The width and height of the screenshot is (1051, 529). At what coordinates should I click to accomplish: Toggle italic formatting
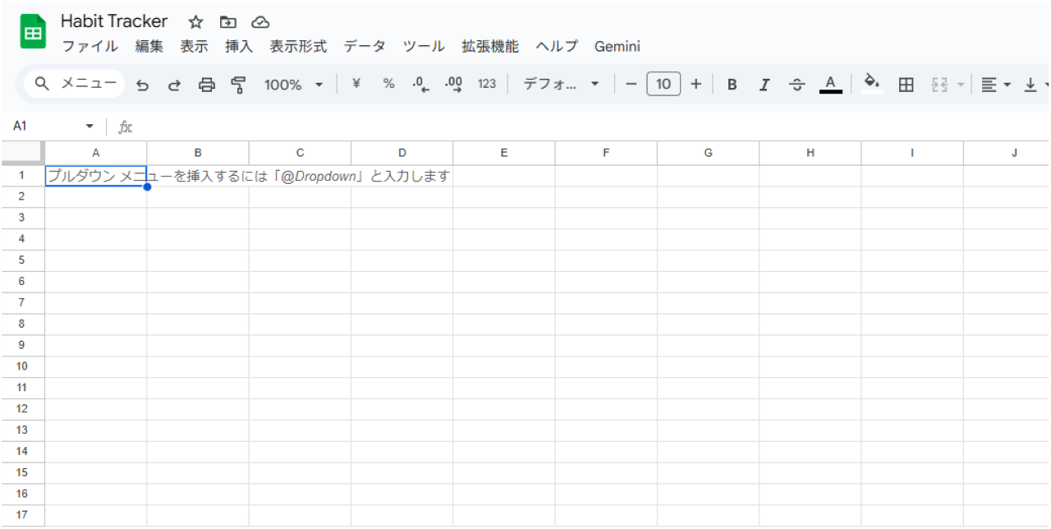tap(764, 85)
